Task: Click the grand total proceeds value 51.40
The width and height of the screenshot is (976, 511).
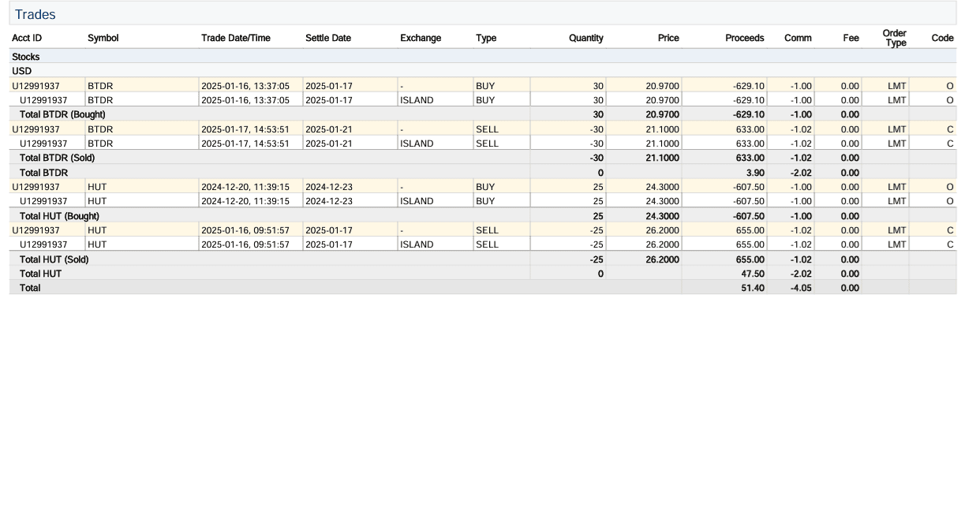Action: (x=753, y=288)
